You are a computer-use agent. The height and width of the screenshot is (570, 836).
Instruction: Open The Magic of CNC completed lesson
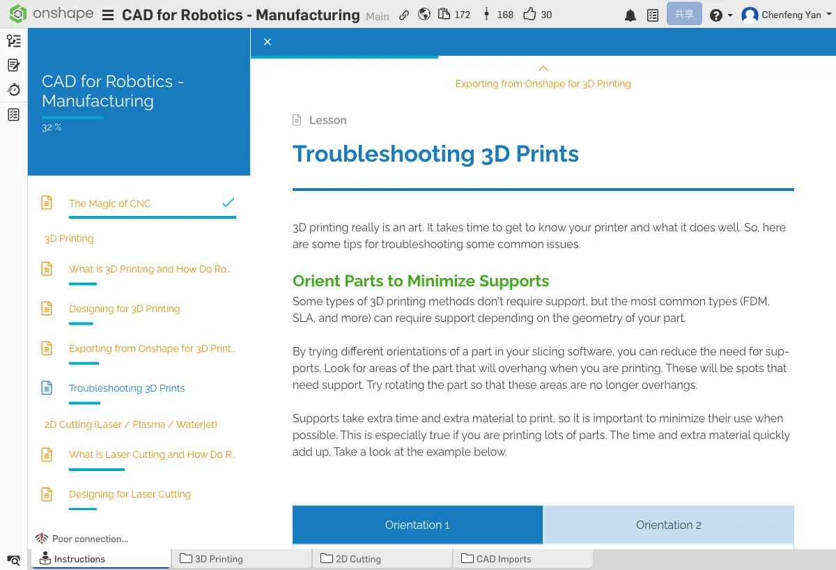click(x=109, y=203)
